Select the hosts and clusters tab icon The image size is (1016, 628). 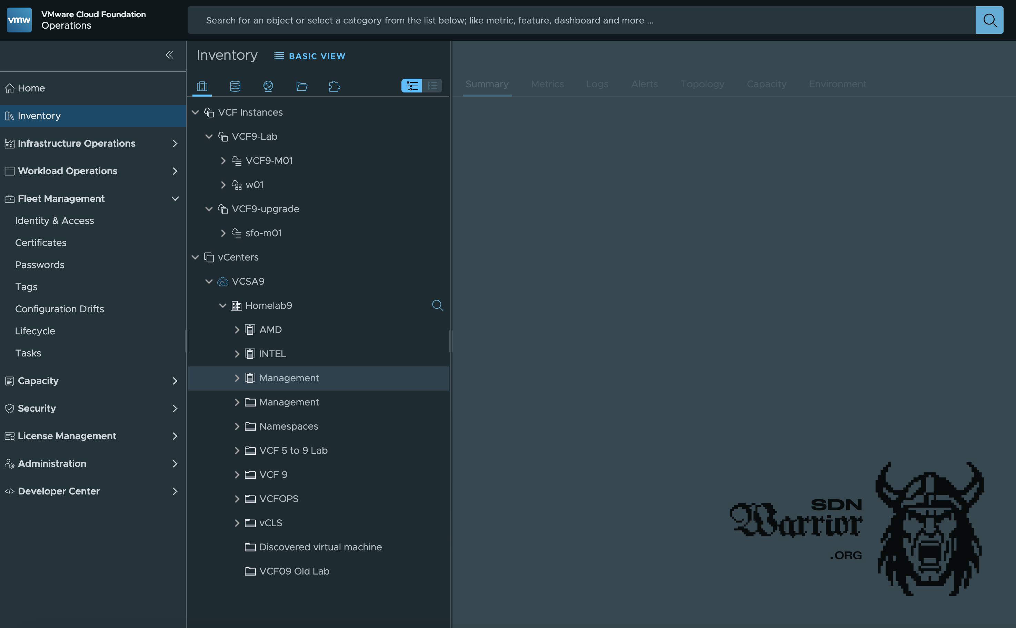tap(202, 86)
